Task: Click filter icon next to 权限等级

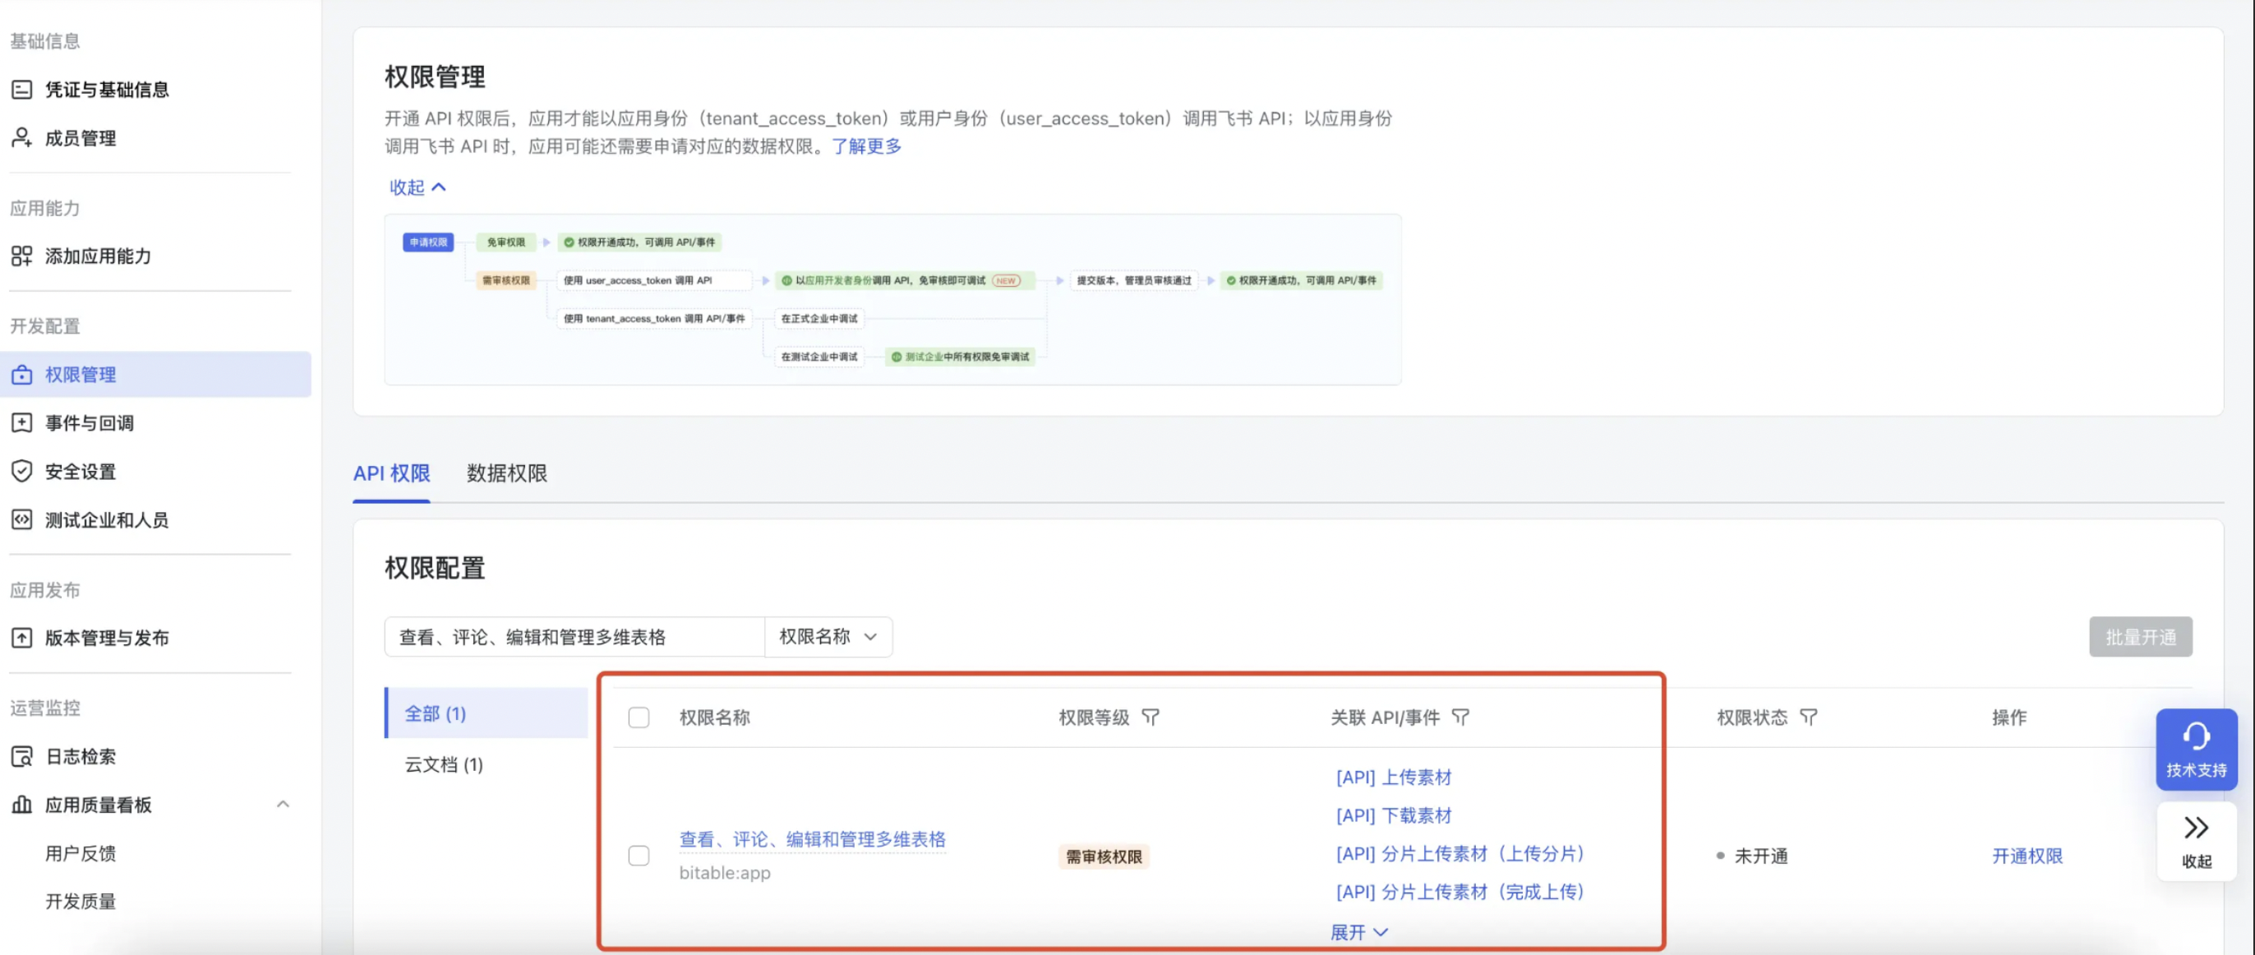Action: pyautogui.click(x=1151, y=717)
